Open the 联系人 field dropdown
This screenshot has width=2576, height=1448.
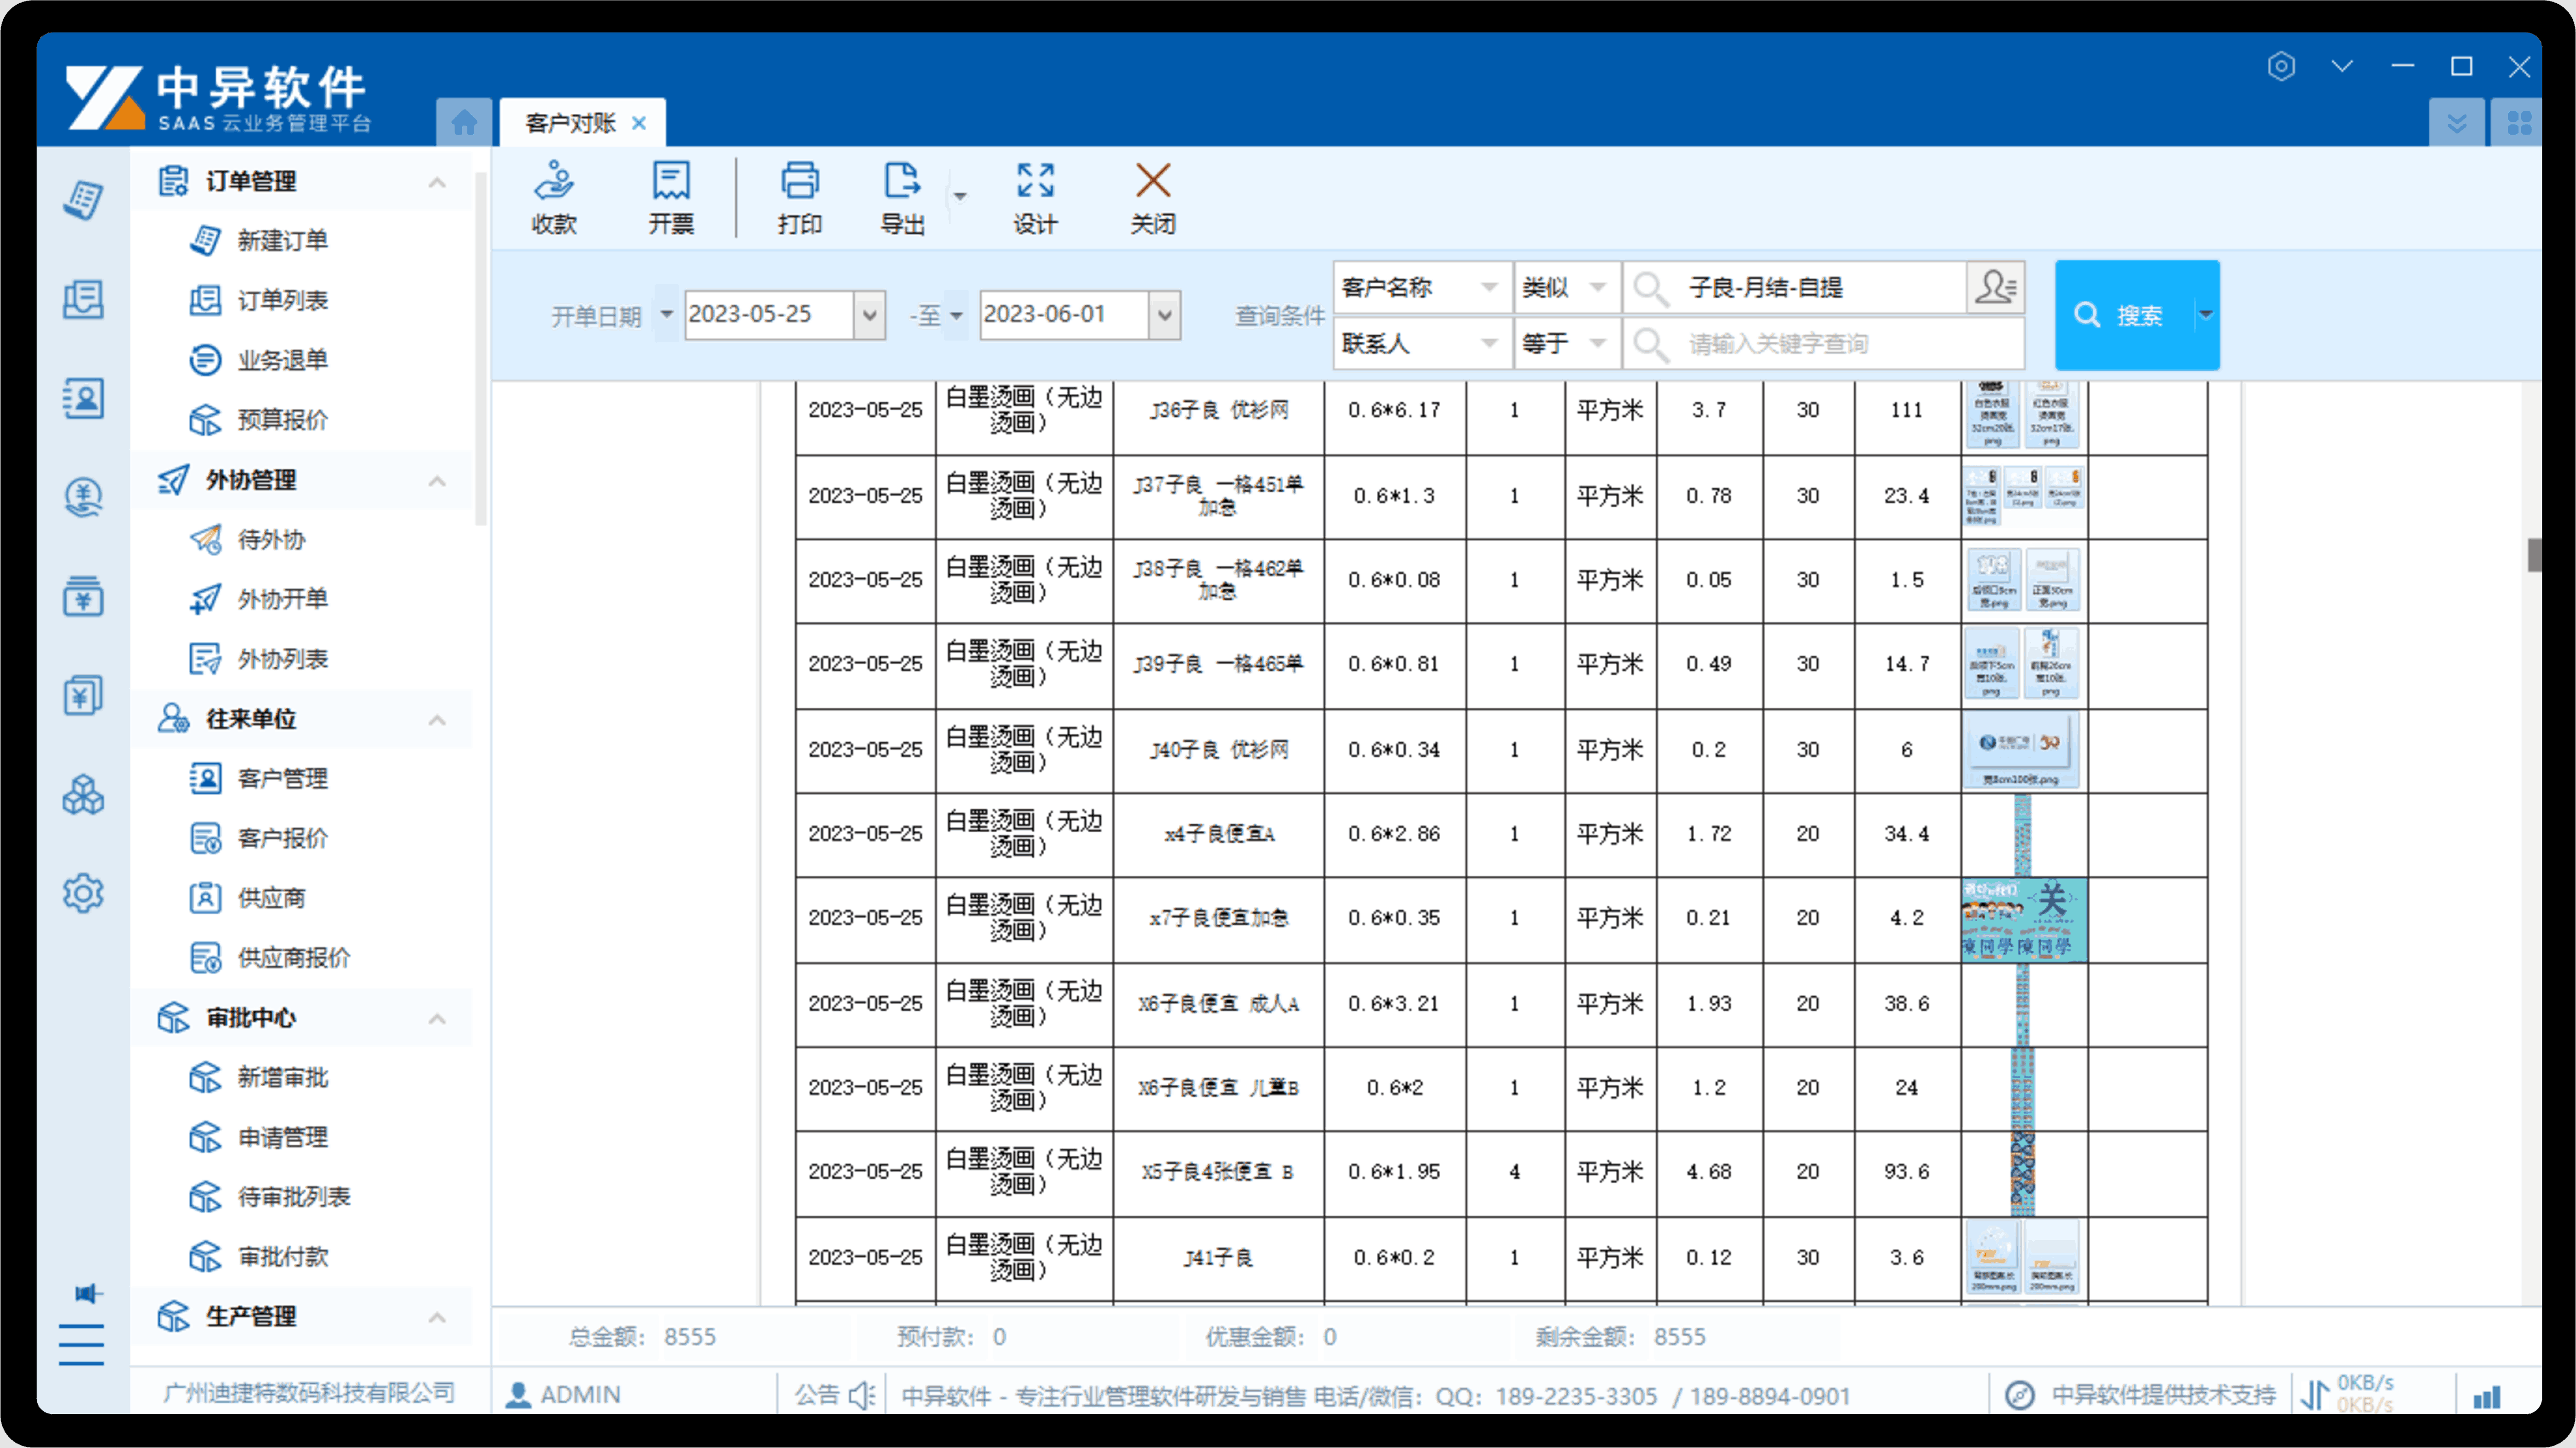[1489, 343]
